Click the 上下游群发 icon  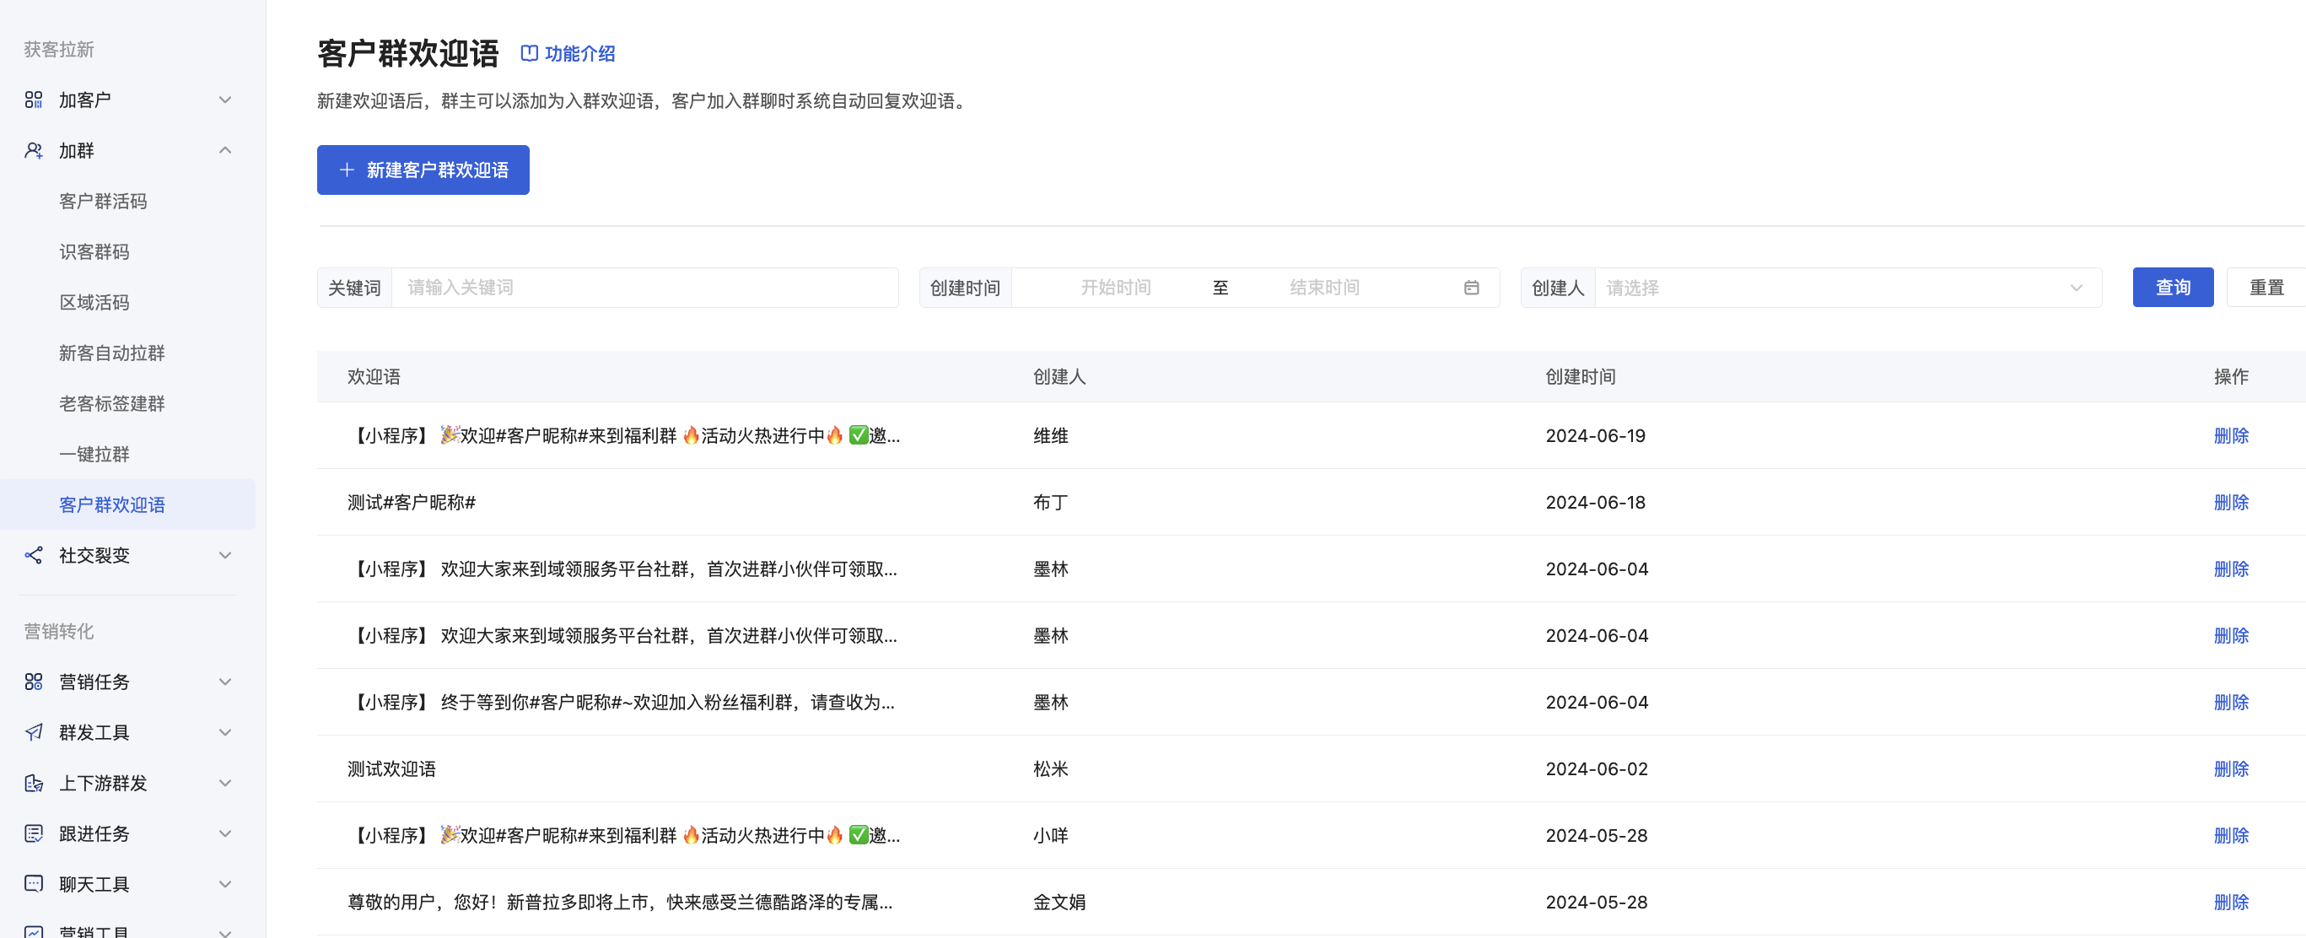tap(34, 783)
